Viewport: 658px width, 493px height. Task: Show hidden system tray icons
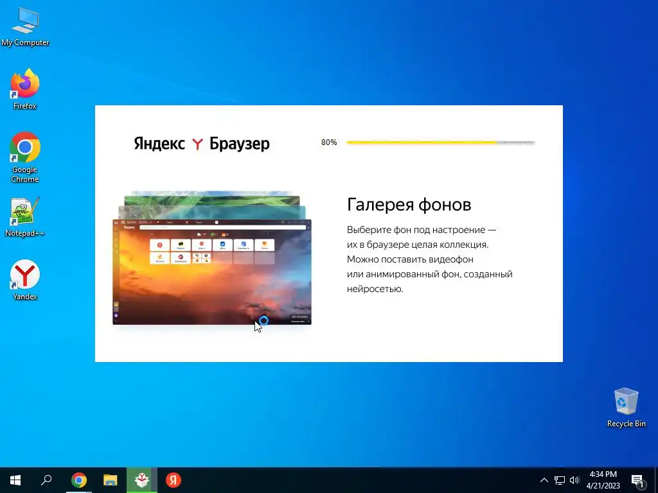544,480
